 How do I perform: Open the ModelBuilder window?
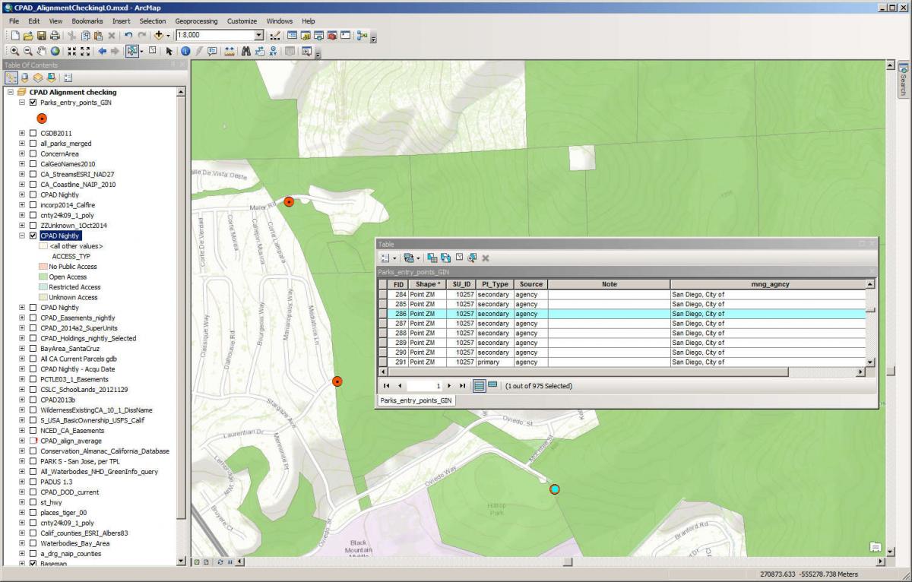click(362, 36)
